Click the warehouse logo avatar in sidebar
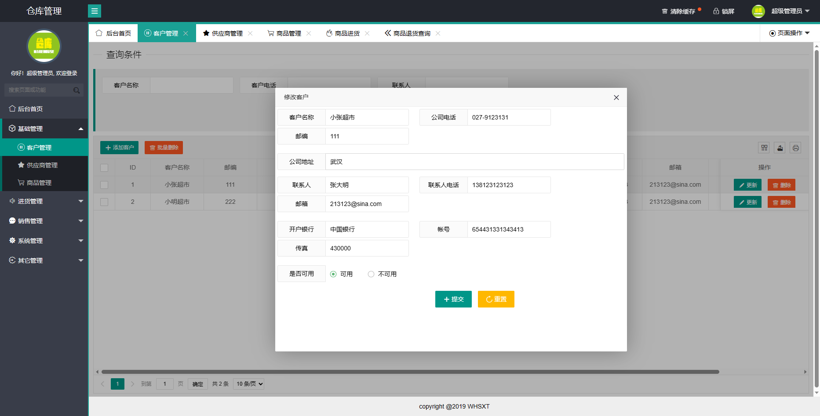The width and height of the screenshot is (820, 416). [x=44, y=46]
